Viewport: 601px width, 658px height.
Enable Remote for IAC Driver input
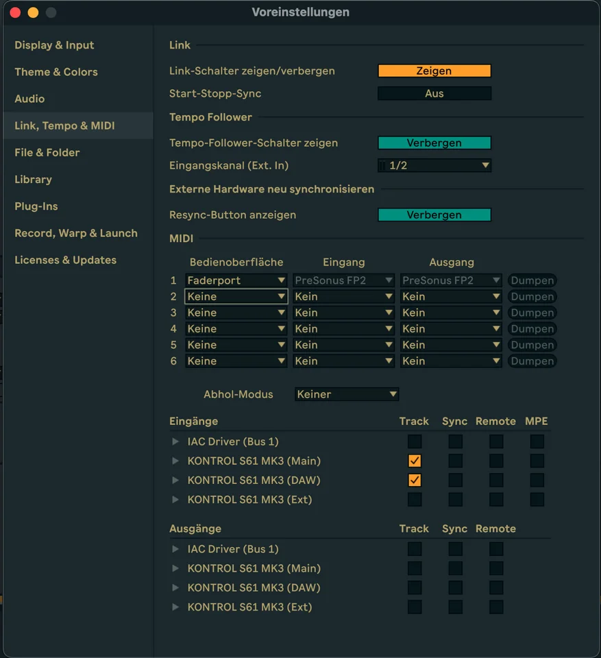(496, 442)
